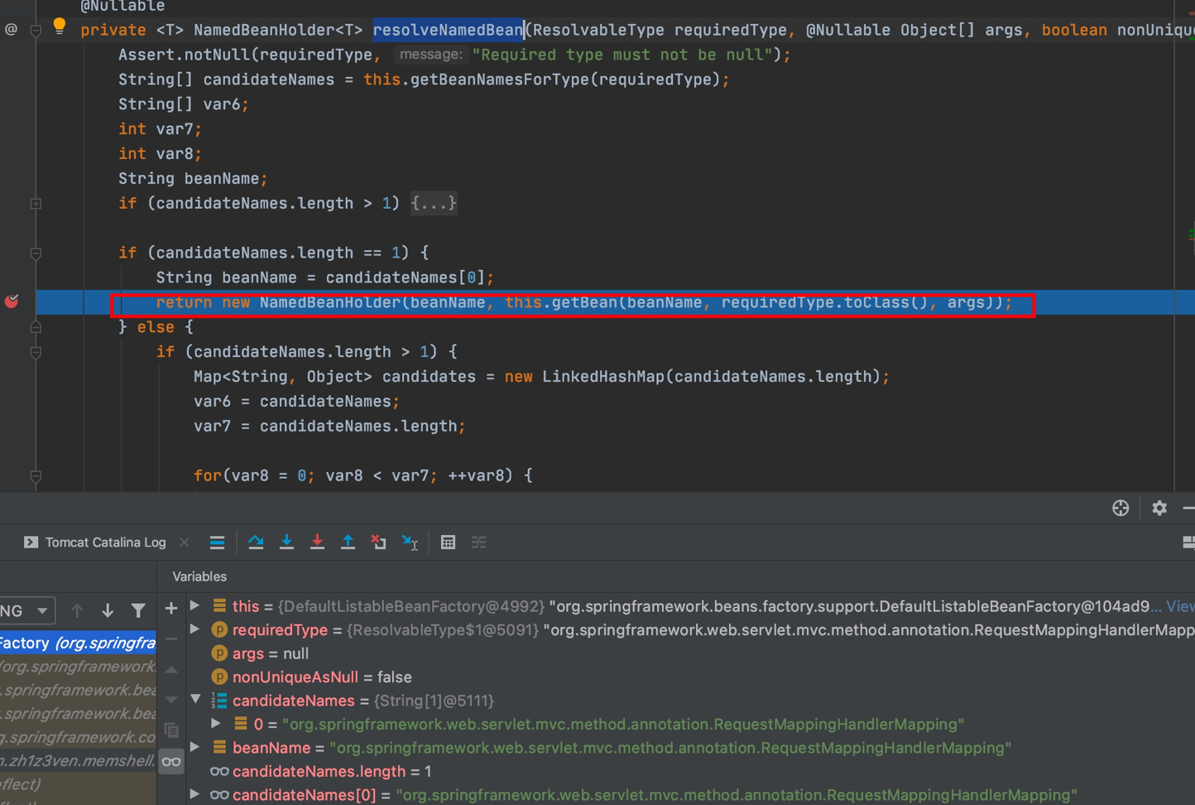The image size is (1195, 805).
Task: Collapse the for-loop fold marker
Action: click(36, 476)
